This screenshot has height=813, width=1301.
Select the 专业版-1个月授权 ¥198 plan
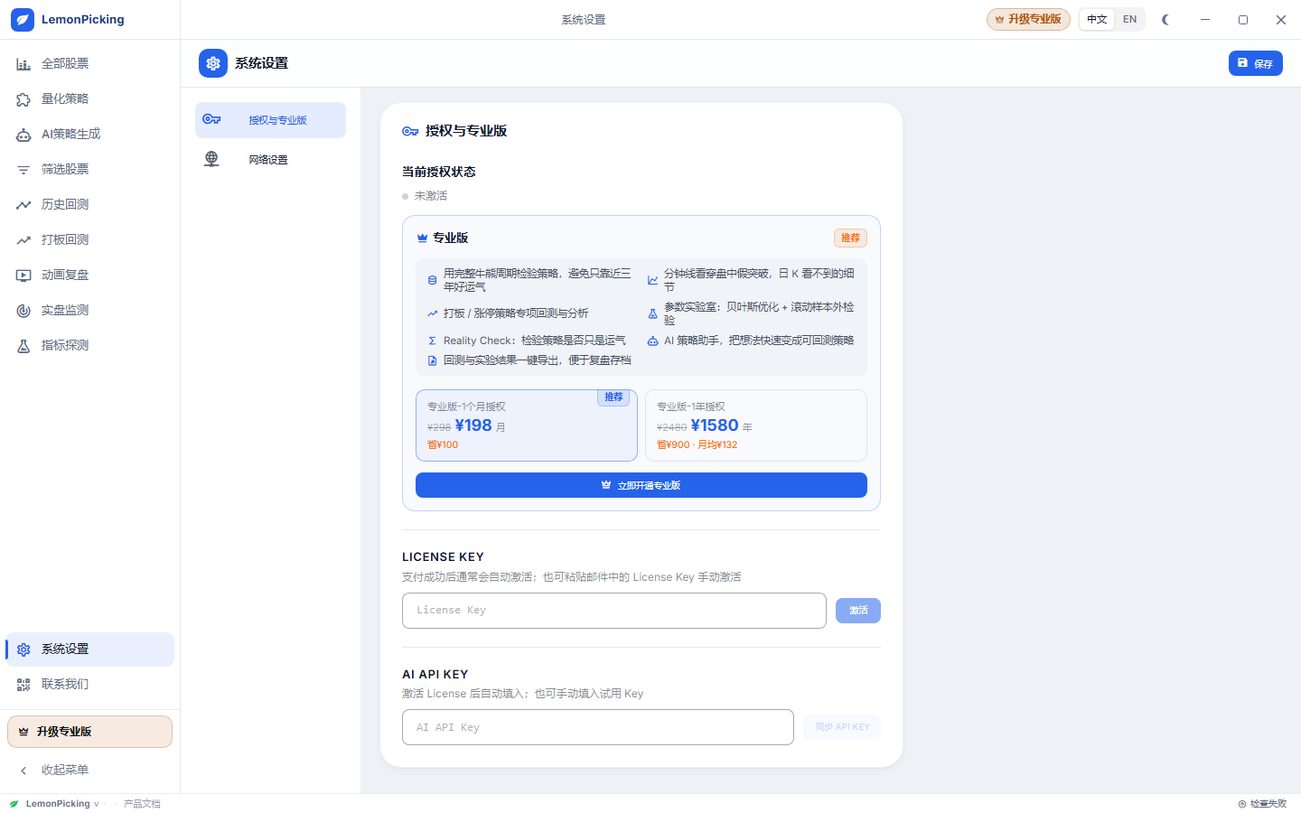coord(527,425)
